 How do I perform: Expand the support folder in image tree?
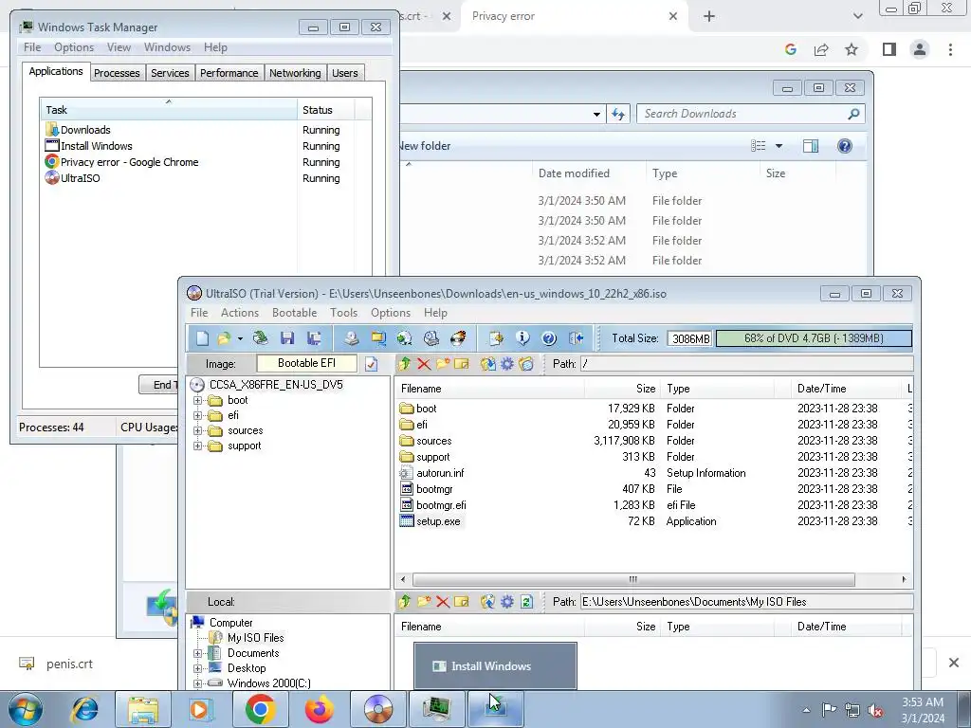pos(197,446)
